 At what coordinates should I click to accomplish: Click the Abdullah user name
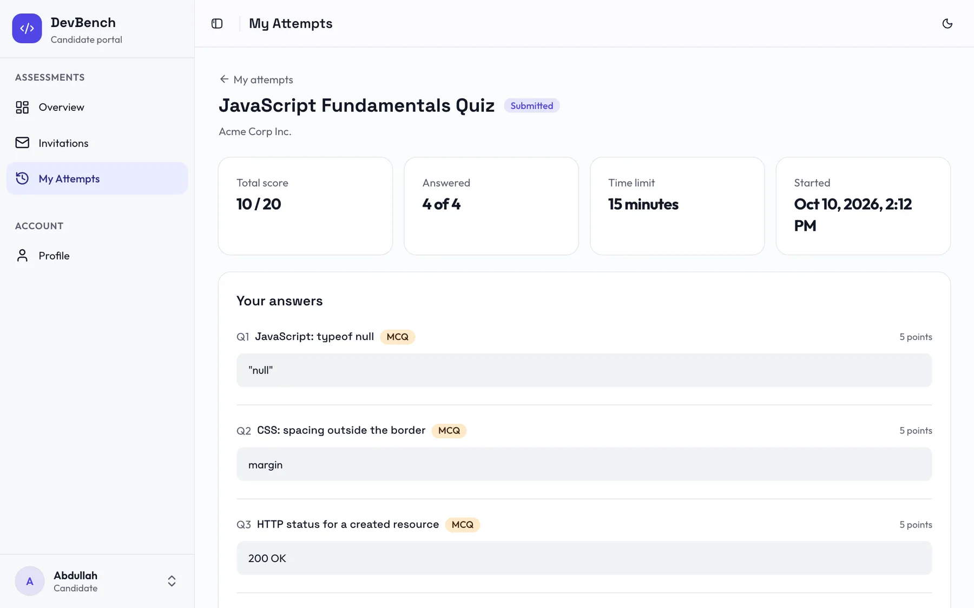(75, 575)
